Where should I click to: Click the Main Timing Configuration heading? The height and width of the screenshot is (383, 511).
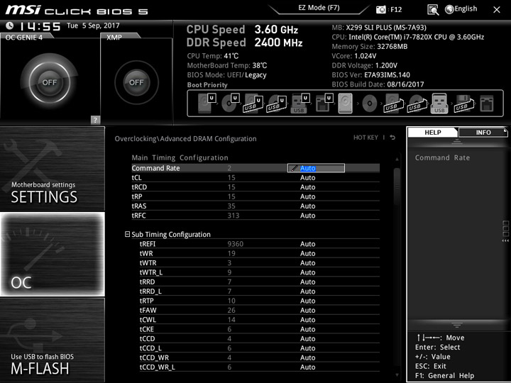pos(180,157)
